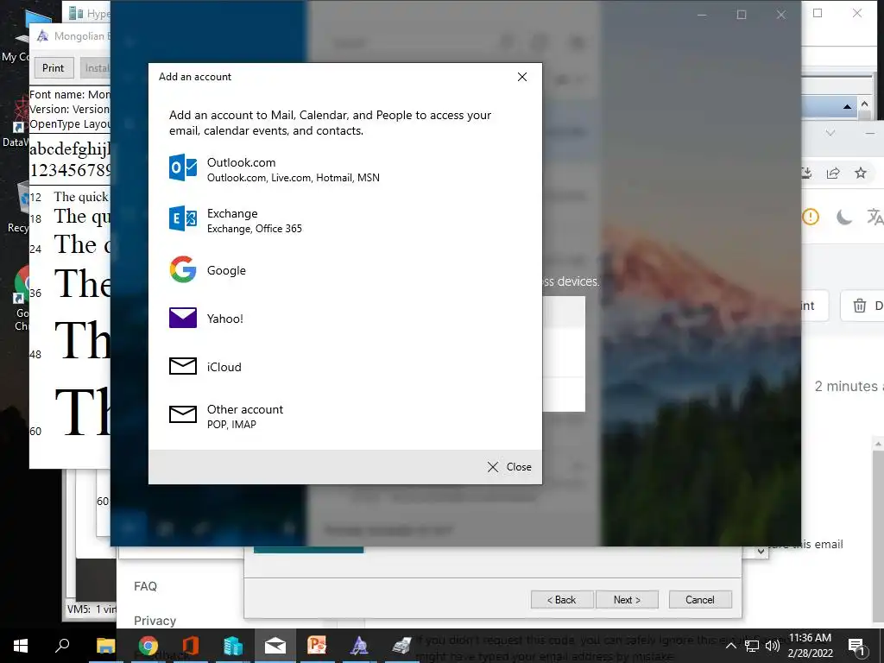Minimize the Mail app window
The width and height of the screenshot is (884, 663).
coord(702,15)
